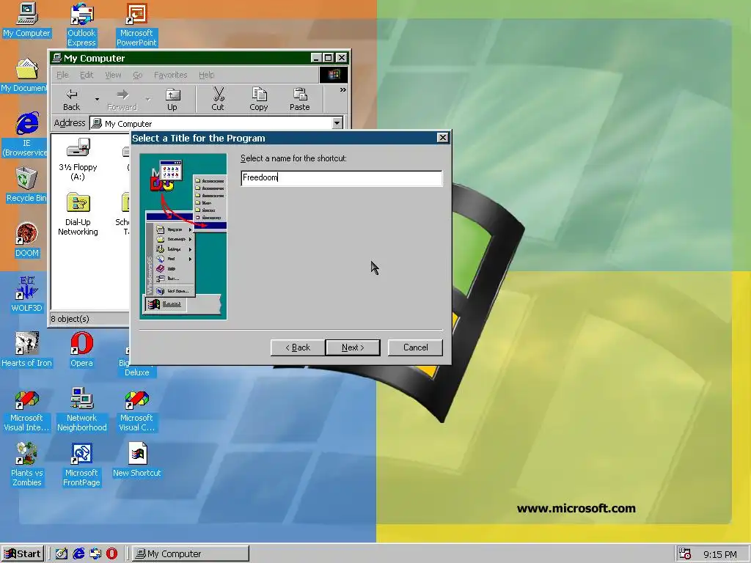Open Back button history dropdown arrow
751x563 pixels.
[97, 100]
